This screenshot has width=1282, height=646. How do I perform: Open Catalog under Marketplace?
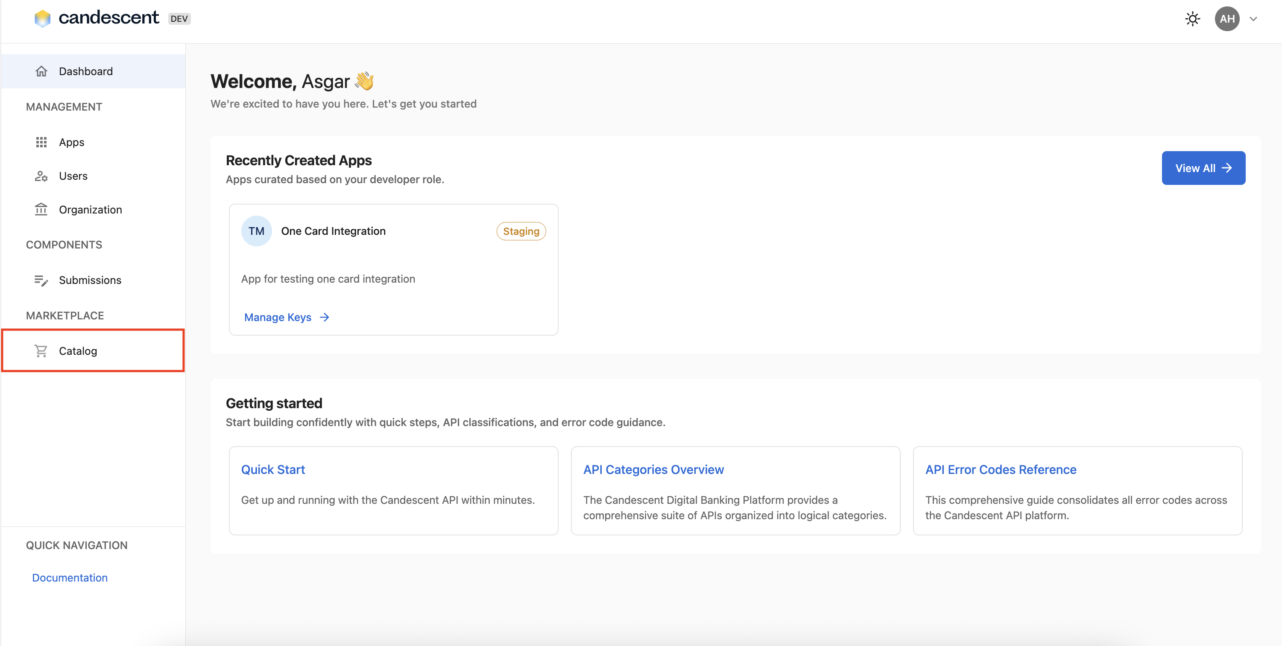[x=79, y=351]
